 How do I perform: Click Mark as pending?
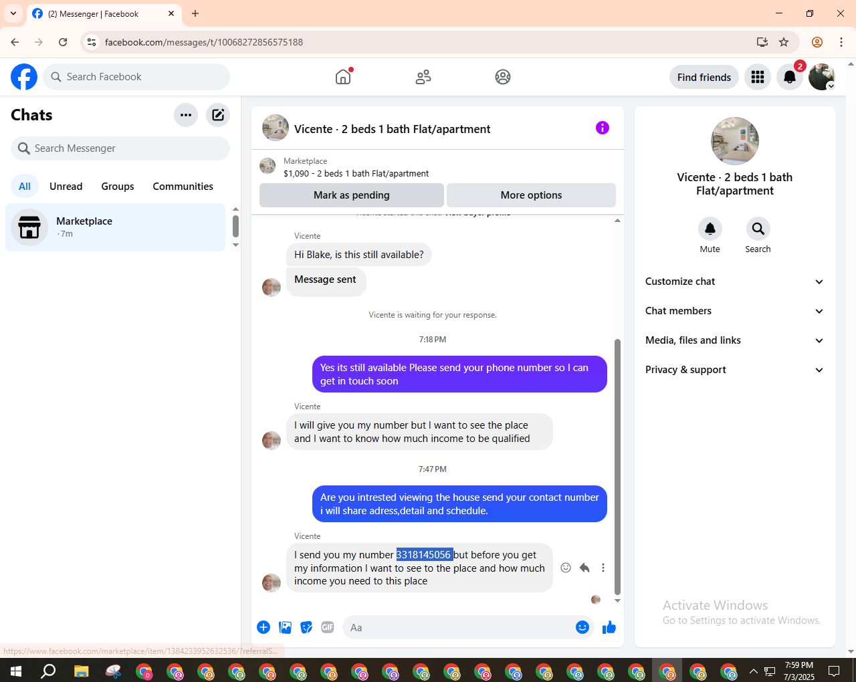352,195
